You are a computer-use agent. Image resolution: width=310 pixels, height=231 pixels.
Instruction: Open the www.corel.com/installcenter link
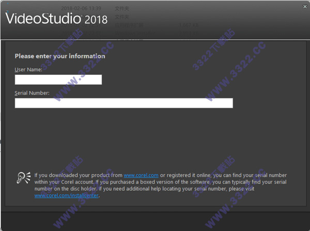tap(66, 195)
